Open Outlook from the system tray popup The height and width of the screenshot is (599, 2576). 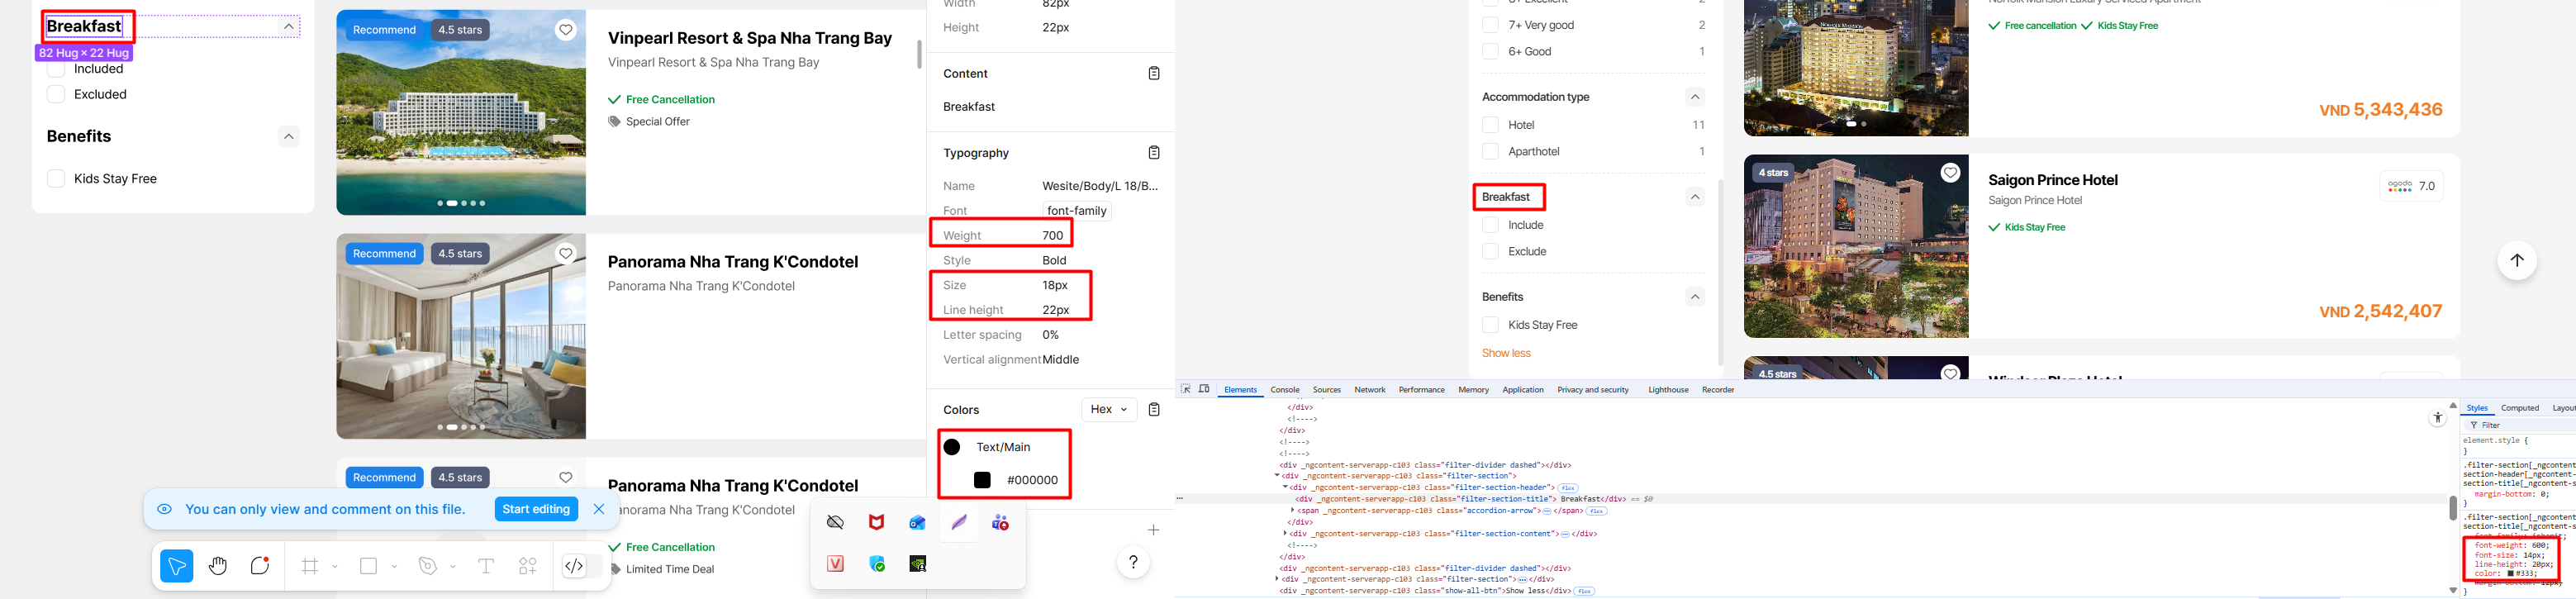coord(918,522)
